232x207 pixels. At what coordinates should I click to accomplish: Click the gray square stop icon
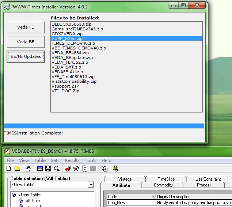(93, 169)
